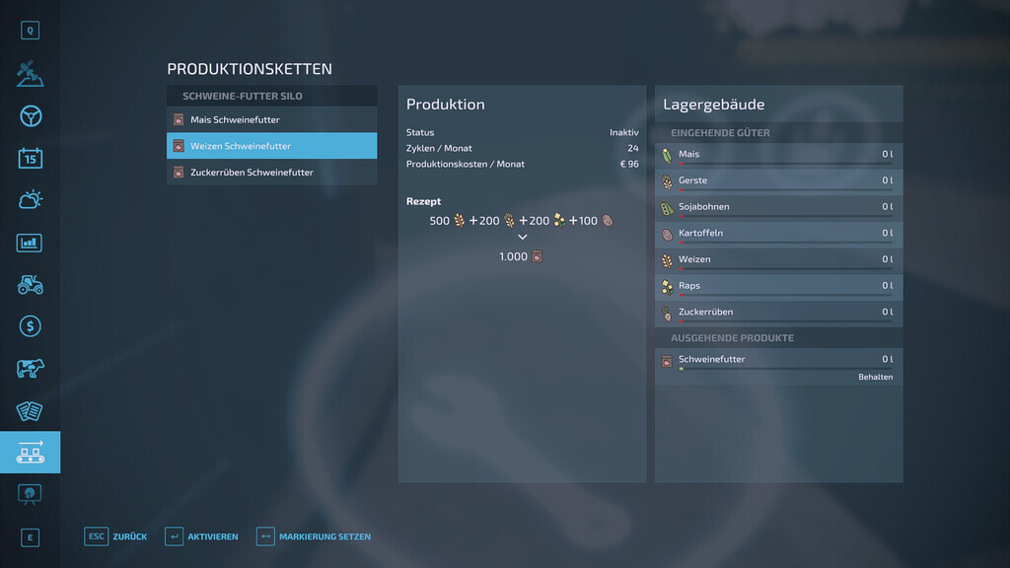
Task: Click the Rezept label
Action: coord(423,201)
